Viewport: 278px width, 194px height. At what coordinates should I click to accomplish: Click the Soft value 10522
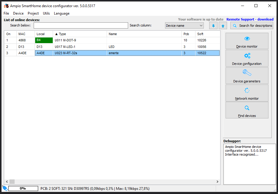pos(208,53)
